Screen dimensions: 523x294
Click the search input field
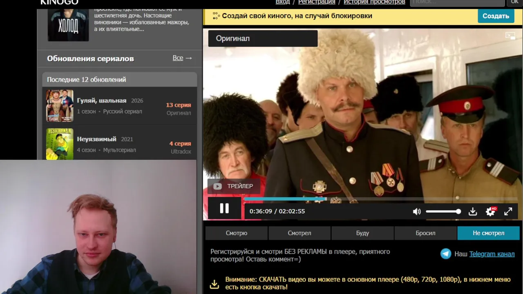(x=457, y=2)
